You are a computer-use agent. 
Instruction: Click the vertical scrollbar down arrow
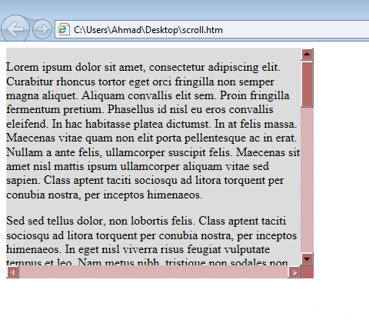point(307,258)
